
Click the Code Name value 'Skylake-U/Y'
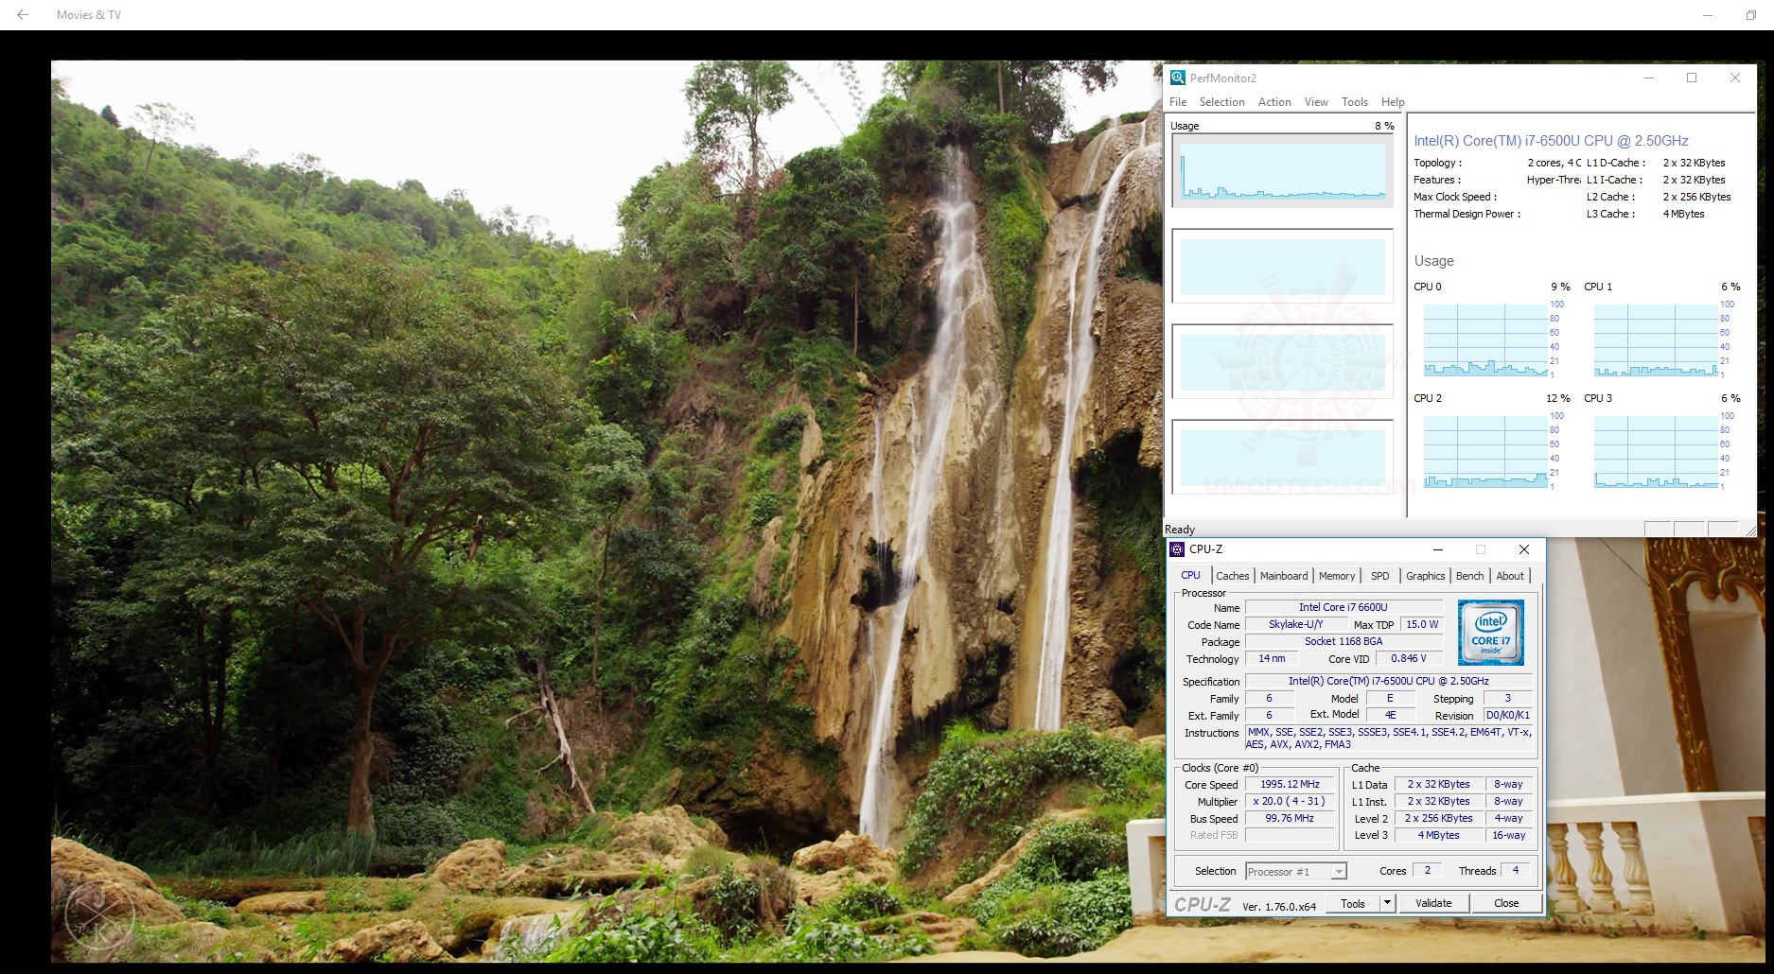click(1295, 624)
